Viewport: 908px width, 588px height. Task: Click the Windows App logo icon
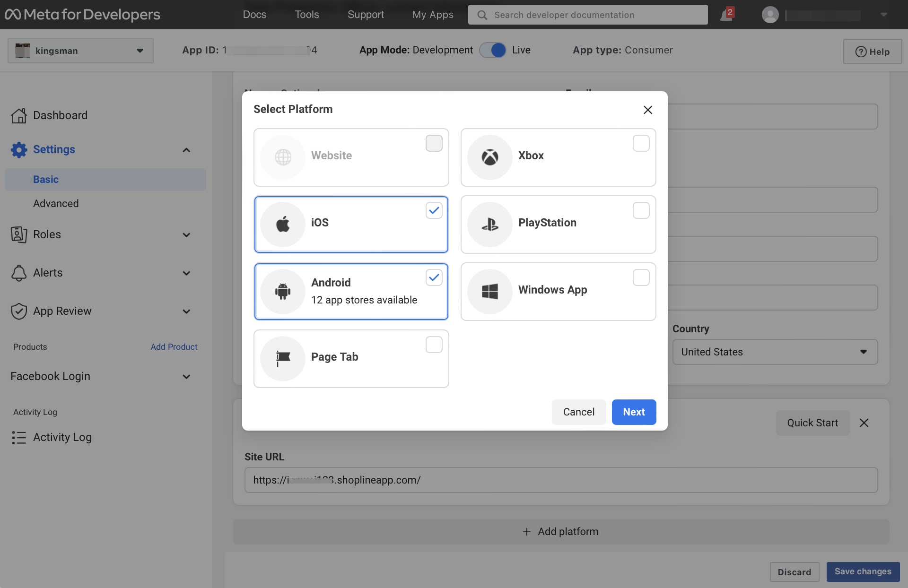[490, 291]
